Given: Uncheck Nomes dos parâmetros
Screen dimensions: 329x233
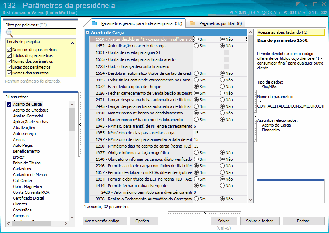Looking at the screenshot, I should click(9, 61).
